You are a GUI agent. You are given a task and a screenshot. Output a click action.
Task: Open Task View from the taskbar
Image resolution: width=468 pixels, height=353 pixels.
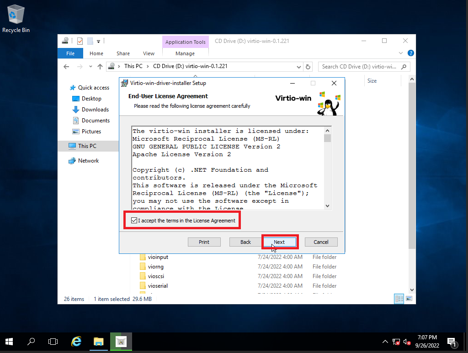(53, 342)
